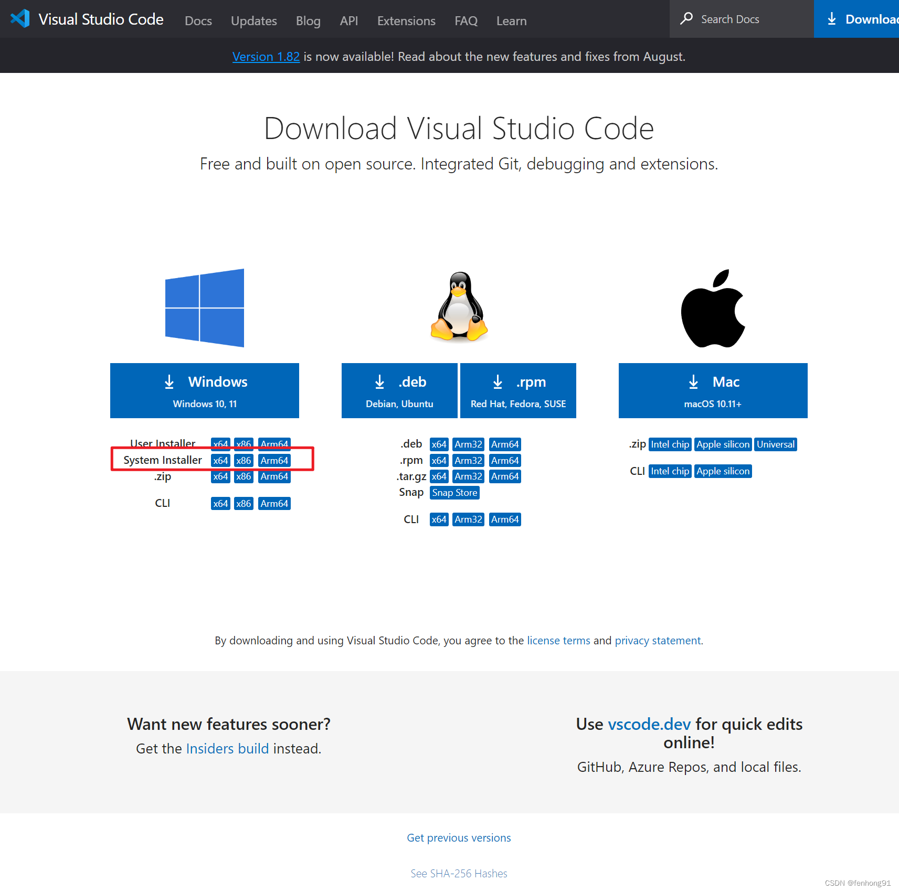Open the Docs page from the top menu
This screenshot has width=899, height=892.
click(x=198, y=21)
